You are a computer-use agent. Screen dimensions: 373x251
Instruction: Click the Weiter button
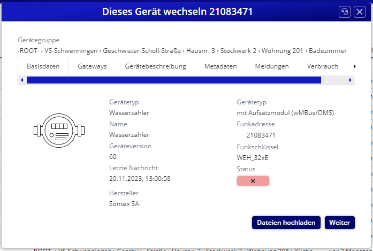tap(339, 222)
